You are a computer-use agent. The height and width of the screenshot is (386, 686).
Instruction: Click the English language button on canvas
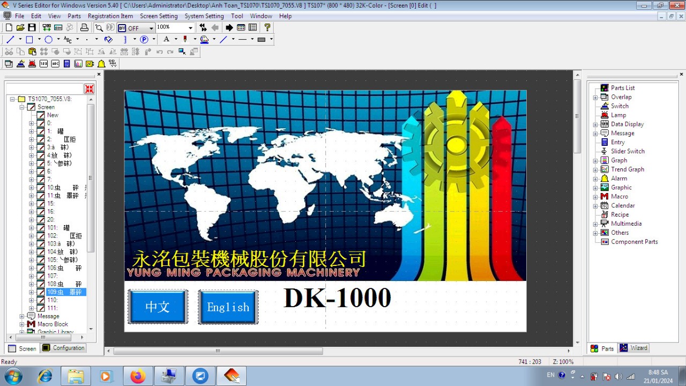click(x=228, y=307)
